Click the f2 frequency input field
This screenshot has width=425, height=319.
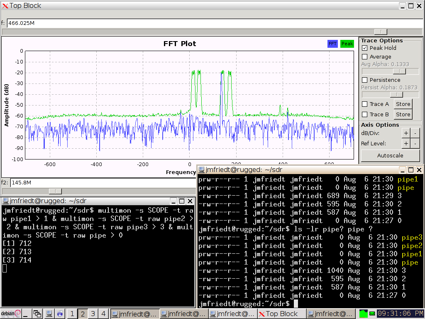coord(100,183)
